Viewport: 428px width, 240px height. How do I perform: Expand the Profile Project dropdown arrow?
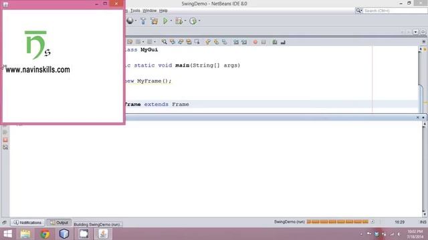[199, 21]
